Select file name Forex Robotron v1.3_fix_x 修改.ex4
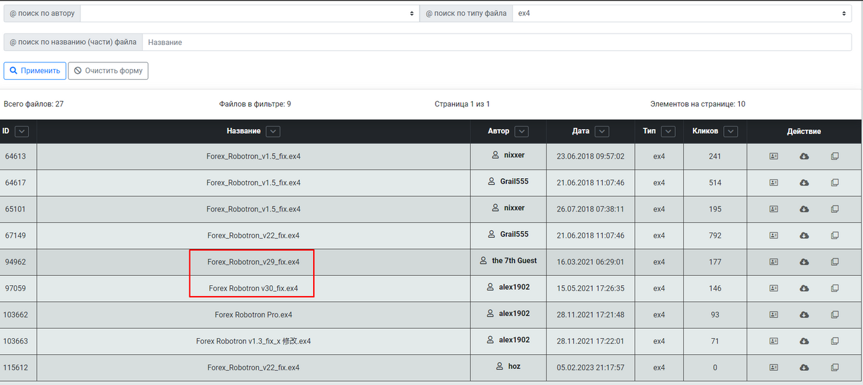The image size is (863, 385). click(x=254, y=341)
